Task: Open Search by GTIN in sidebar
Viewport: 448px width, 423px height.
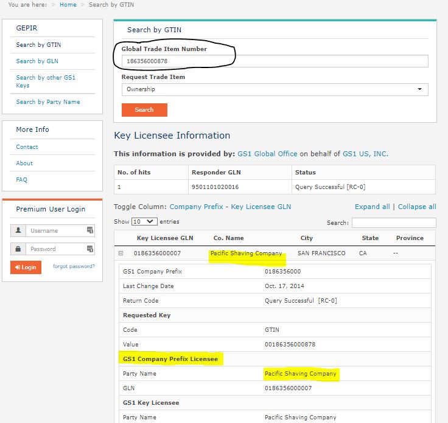Action: click(38, 45)
